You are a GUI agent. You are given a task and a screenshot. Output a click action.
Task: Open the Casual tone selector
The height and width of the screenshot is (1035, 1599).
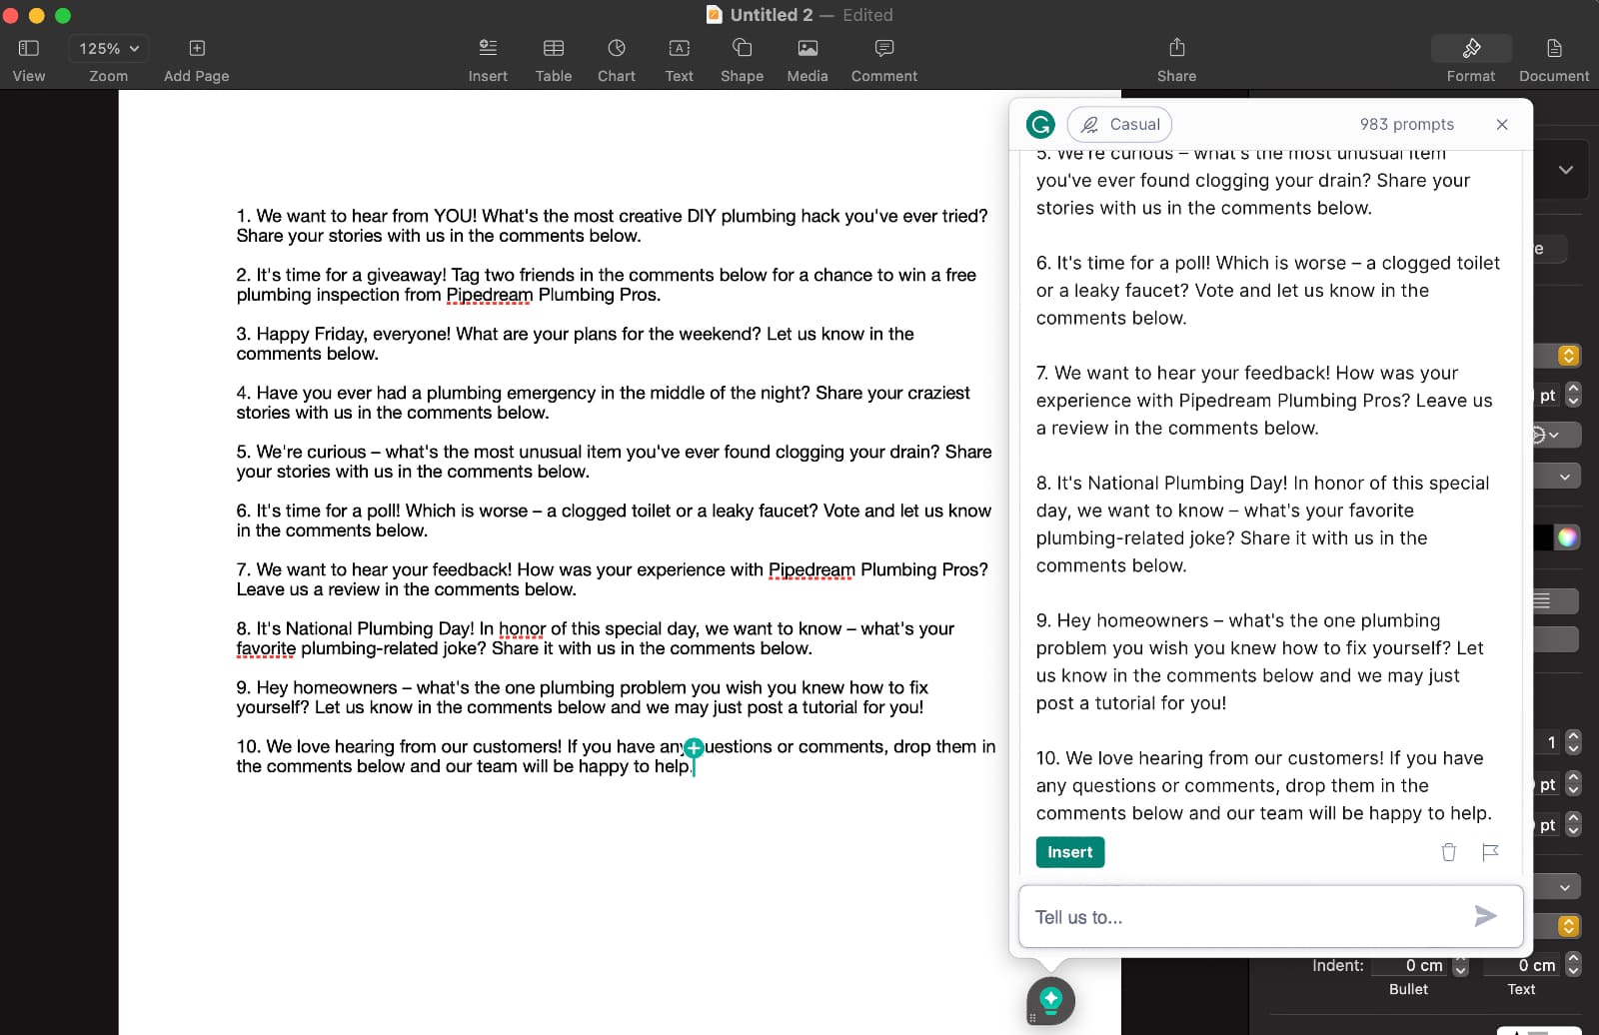pos(1119,124)
